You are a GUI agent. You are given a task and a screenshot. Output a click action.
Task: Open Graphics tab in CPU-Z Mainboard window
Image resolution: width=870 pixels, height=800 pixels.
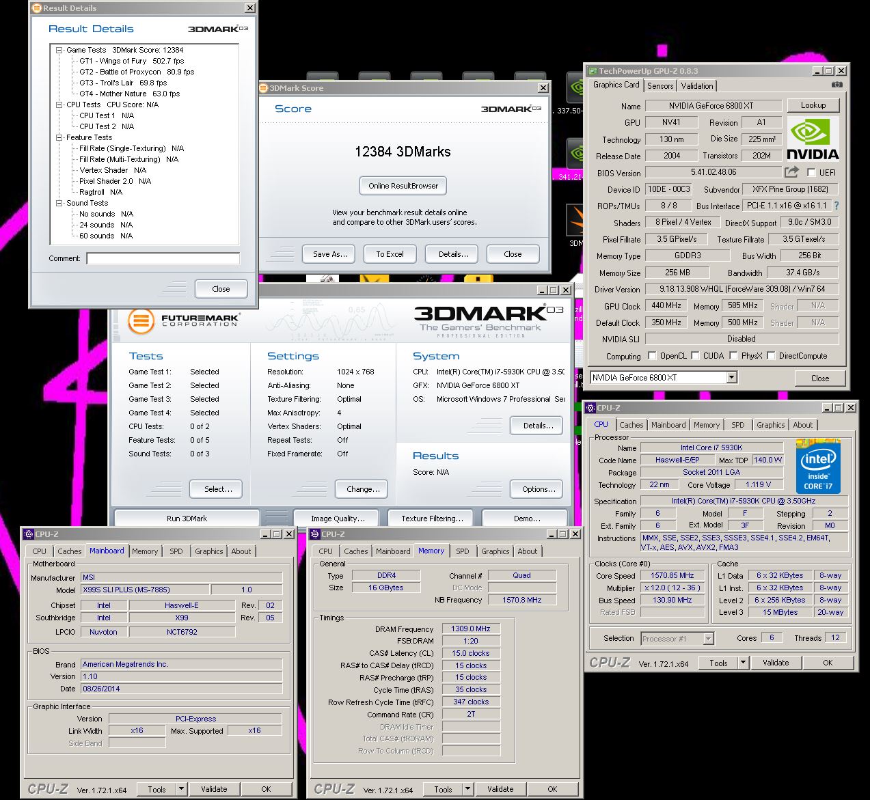209,551
